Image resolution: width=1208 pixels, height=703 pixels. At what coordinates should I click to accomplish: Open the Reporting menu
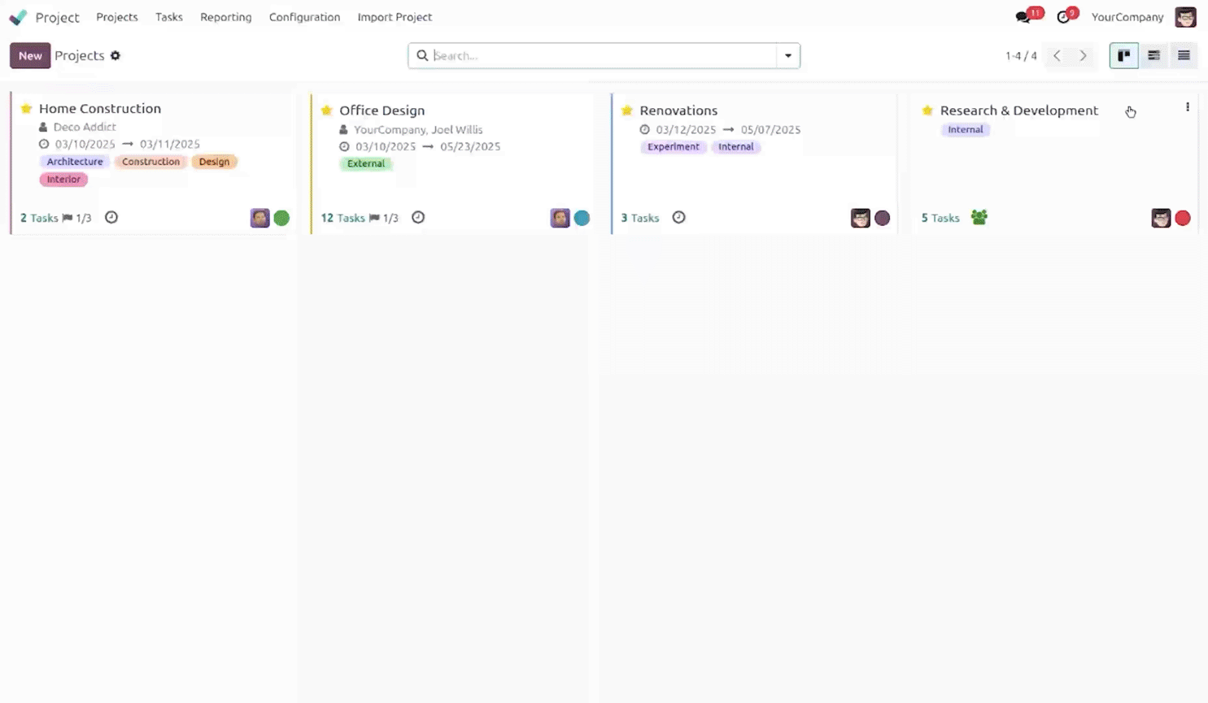pos(225,17)
